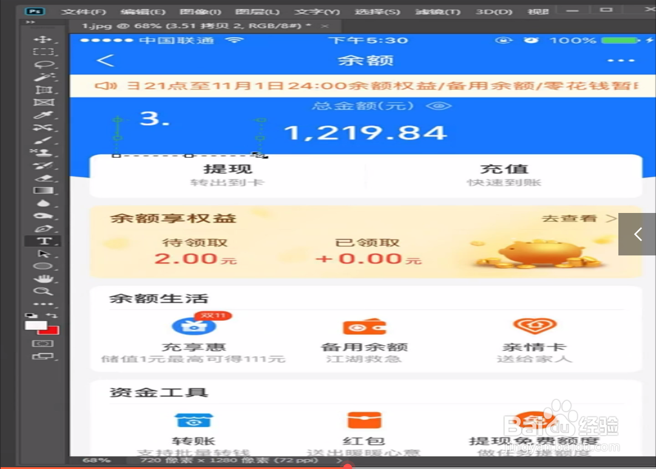The width and height of the screenshot is (656, 469).
Task: Click the back arrow in 余额 header
Action: [105, 61]
